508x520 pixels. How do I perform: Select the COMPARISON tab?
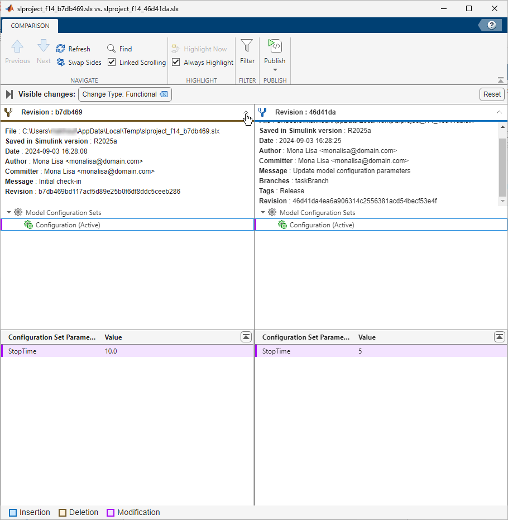tap(30, 26)
